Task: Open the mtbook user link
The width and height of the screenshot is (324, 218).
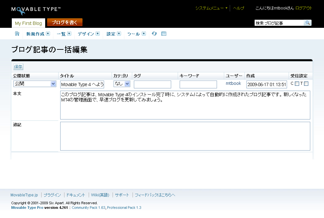Action: pyautogui.click(x=233, y=83)
